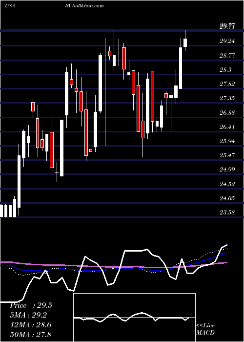Click the 'USA' label at top left
Viewport: 244px width, 342px height.
pos(10,6)
